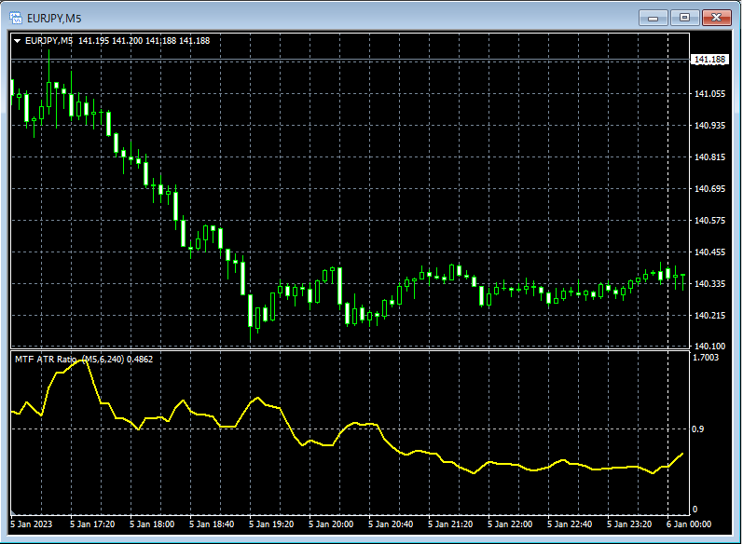The width and height of the screenshot is (743, 544).
Task: Maximize the EURJPY,M5 chart window
Action: pyautogui.click(x=685, y=17)
